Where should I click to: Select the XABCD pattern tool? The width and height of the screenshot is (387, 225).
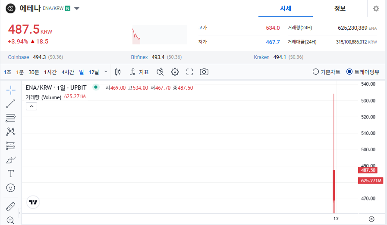tap(11, 131)
